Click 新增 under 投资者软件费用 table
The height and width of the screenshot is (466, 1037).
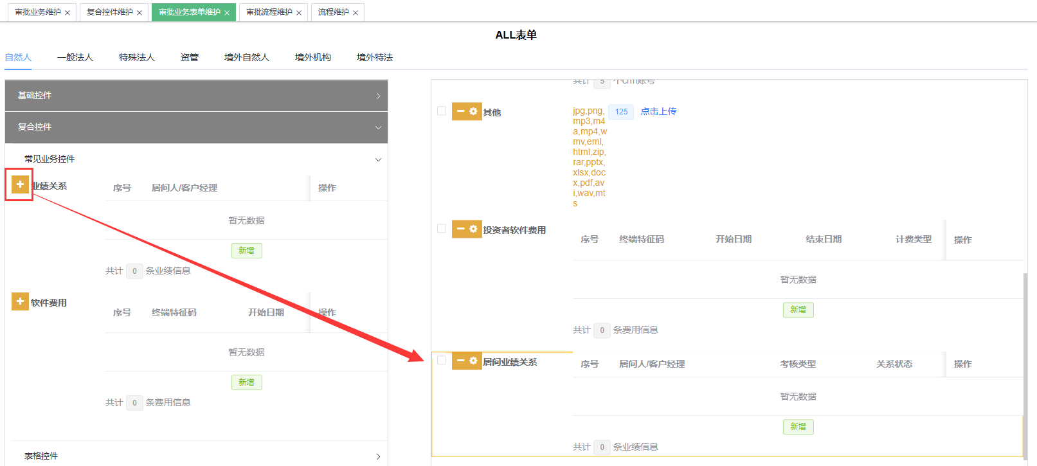798,310
